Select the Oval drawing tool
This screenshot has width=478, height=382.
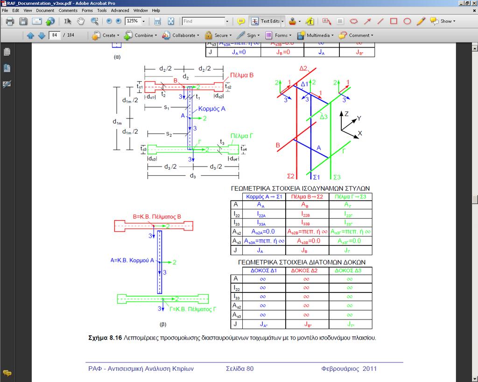[x=407, y=21]
